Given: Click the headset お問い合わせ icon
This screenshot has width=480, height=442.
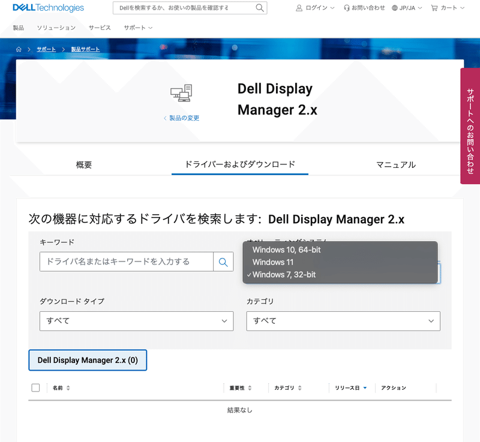Looking at the screenshot, I should pos(346,8).
